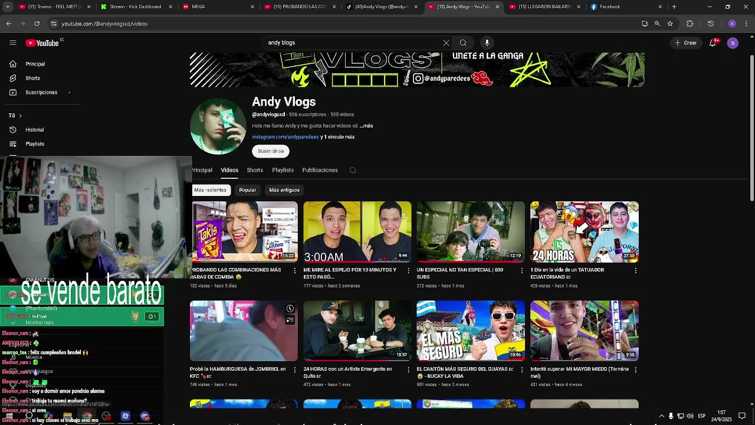Switch to MEGA browser tab
The height and width of the screenshot is (425, 755).
click(218, 6)
